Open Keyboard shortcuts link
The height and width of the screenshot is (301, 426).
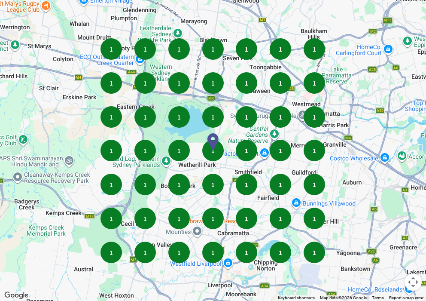[296, 298]
